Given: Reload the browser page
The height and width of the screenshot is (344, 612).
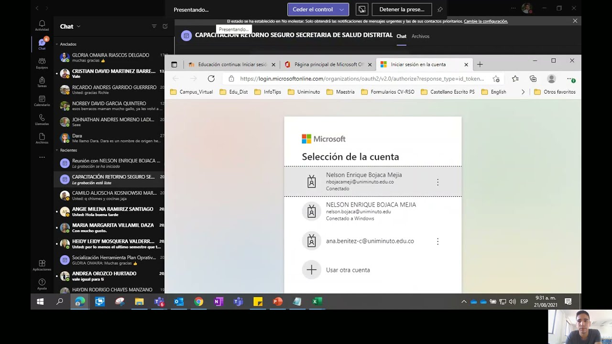Looking at the screenshot, I should 211,79.
